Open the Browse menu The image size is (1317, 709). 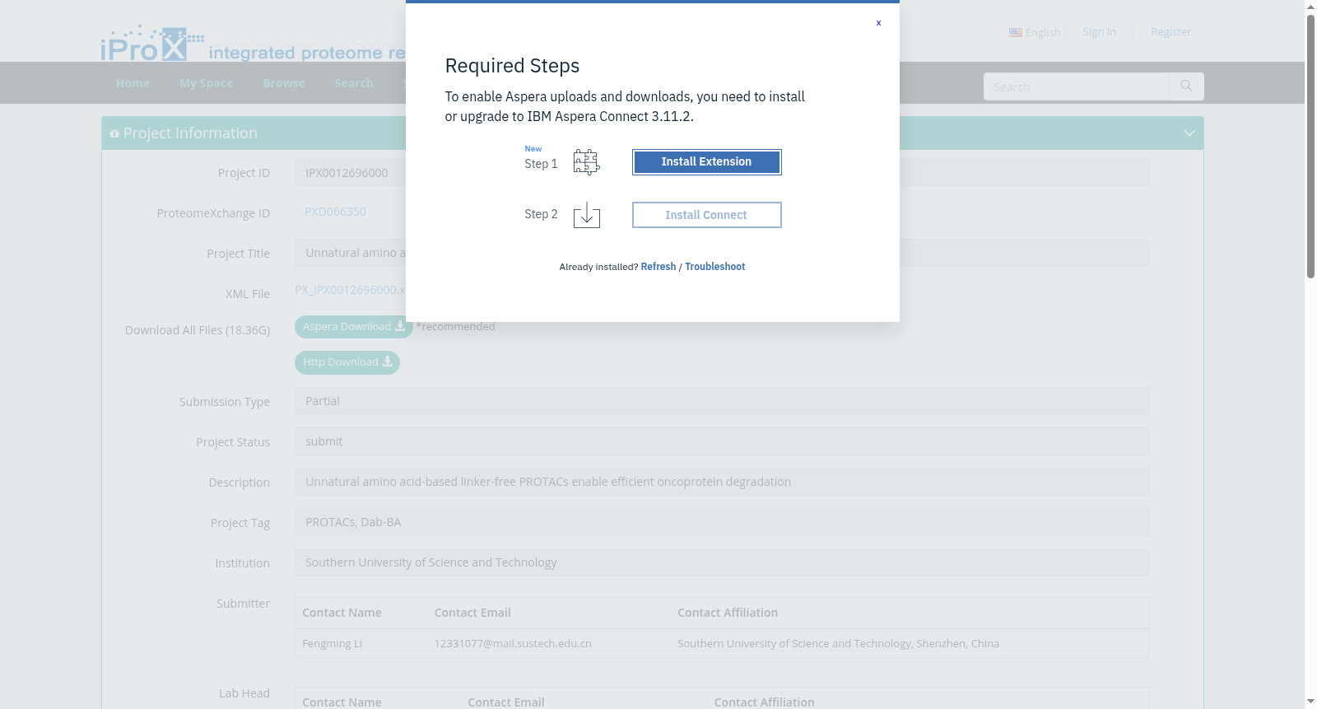coord(284,83)
